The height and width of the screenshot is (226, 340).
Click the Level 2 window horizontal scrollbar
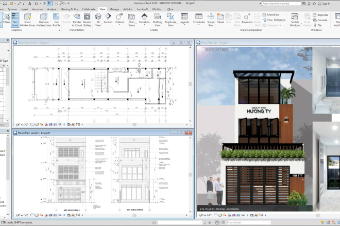(134, 215)
